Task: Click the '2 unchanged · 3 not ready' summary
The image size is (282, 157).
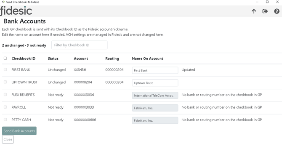Action: [x=24, y=45]
